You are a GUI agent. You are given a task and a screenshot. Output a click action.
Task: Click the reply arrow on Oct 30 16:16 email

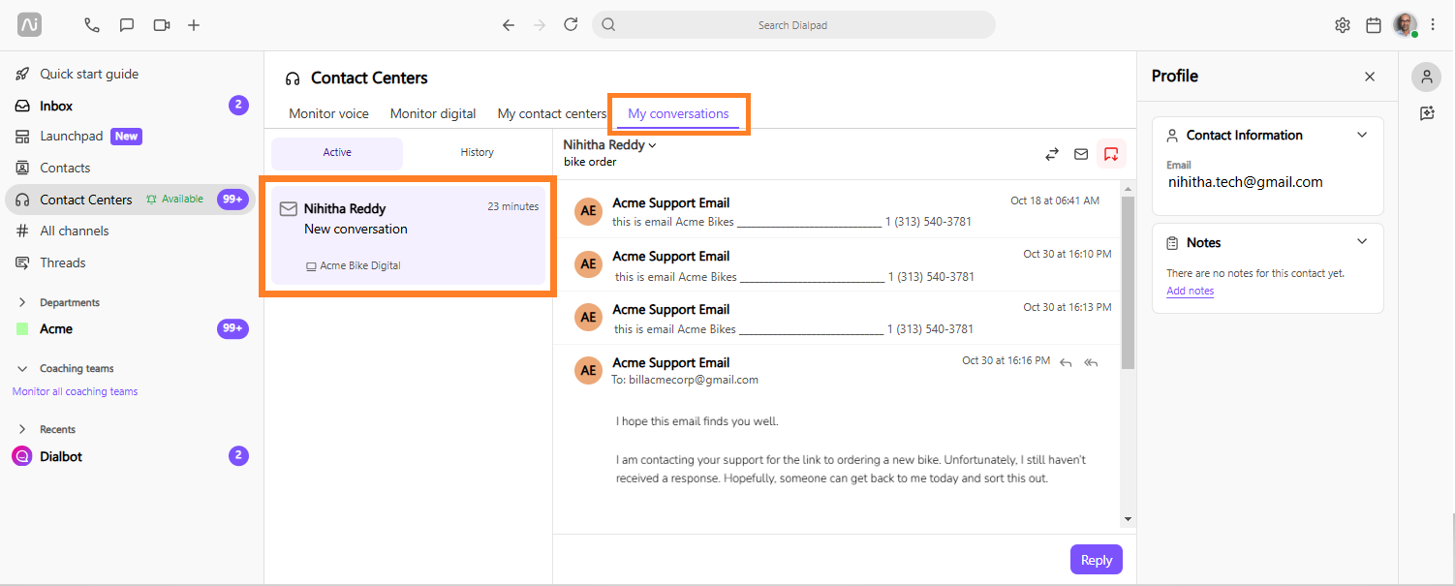pyautogui.click(x=1066, y=362)
